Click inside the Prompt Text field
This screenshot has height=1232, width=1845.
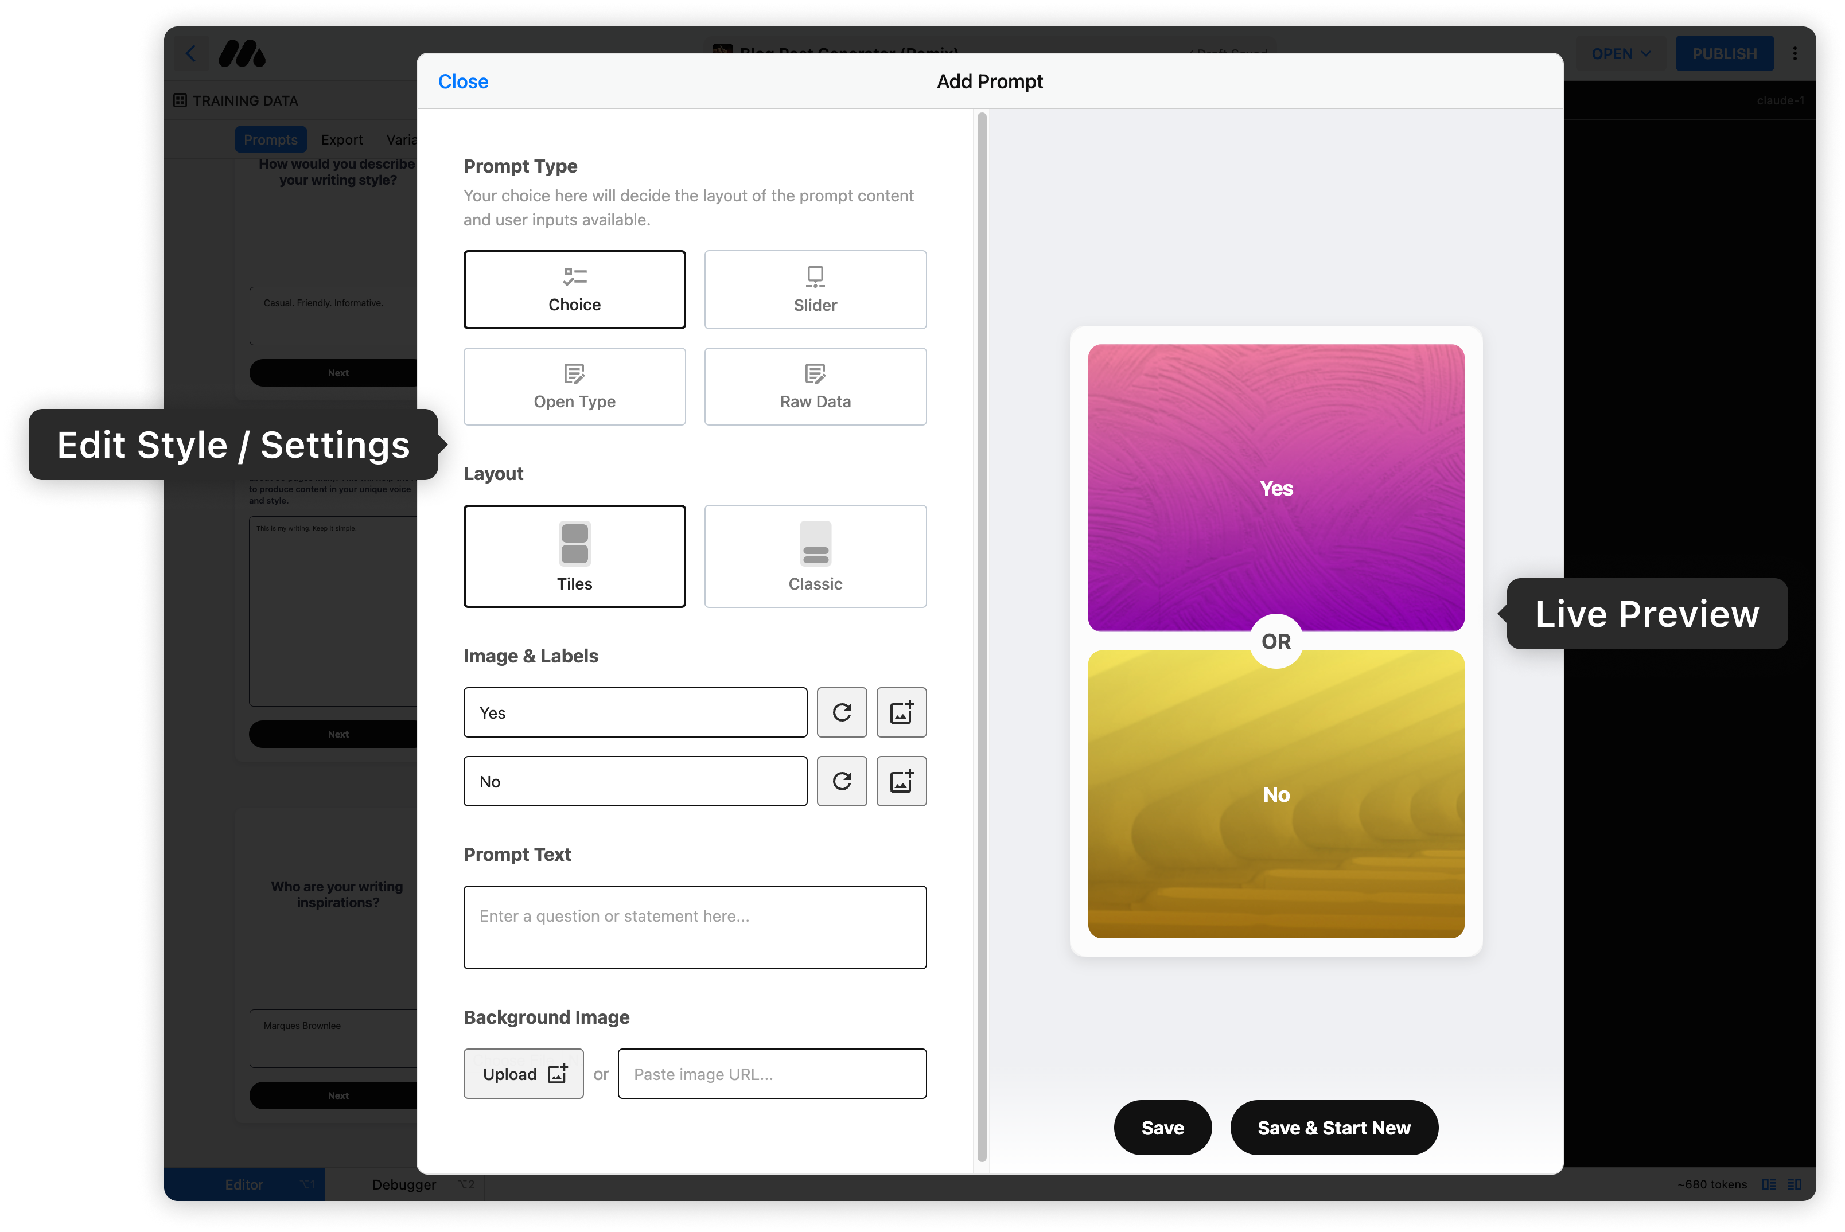coord(695,927)
